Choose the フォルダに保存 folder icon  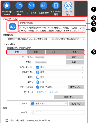[19, 6]
